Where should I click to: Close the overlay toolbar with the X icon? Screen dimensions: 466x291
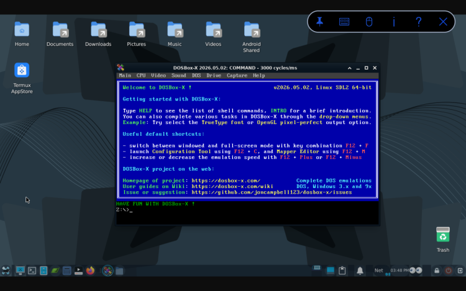coord(443,22)
